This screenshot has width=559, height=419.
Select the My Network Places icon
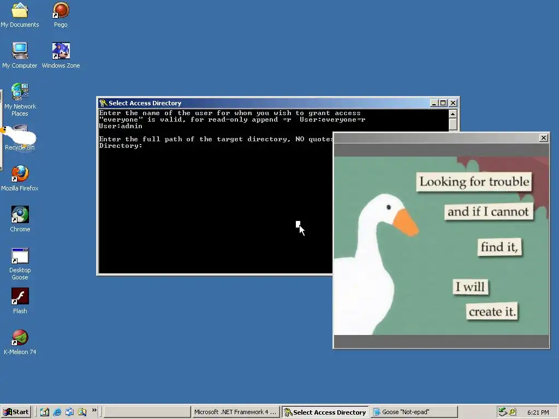tap(20, 99)
